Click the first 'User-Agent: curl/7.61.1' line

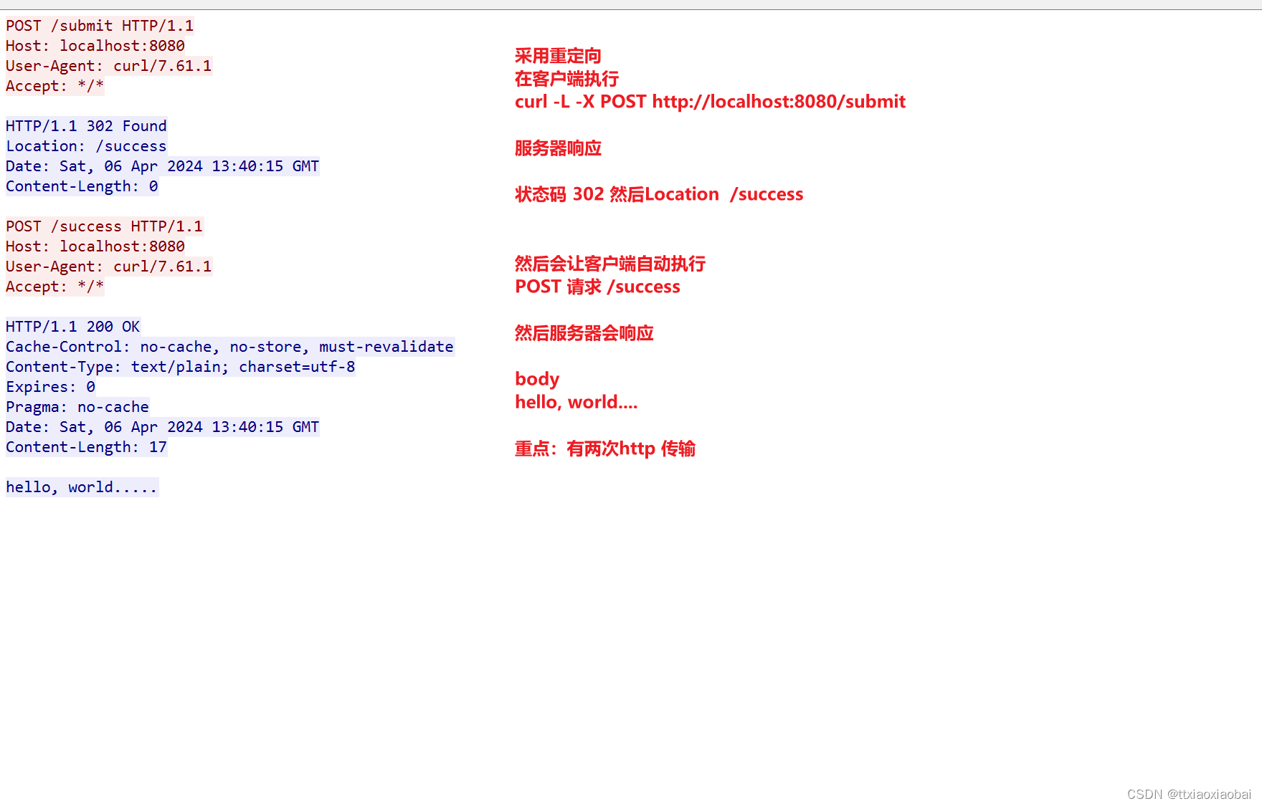(x=109, y=66)
